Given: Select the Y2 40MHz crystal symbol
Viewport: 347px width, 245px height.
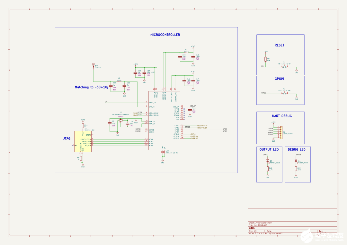Looking at the screenshot, I should point(120,121).
